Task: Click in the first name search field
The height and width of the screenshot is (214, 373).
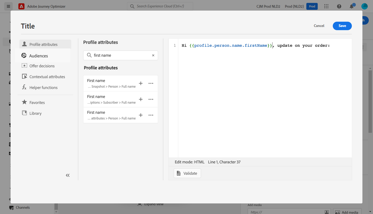Action: [x=122, y=55]
